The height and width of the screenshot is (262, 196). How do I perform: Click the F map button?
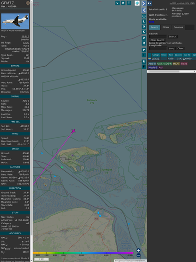click(144, 67)
